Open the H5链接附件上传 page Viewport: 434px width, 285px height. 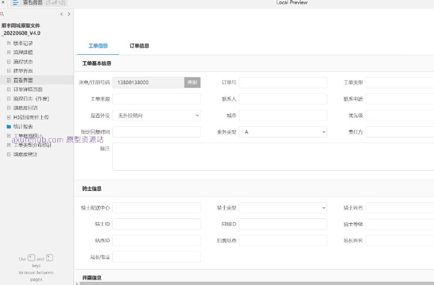pos(31,117)
